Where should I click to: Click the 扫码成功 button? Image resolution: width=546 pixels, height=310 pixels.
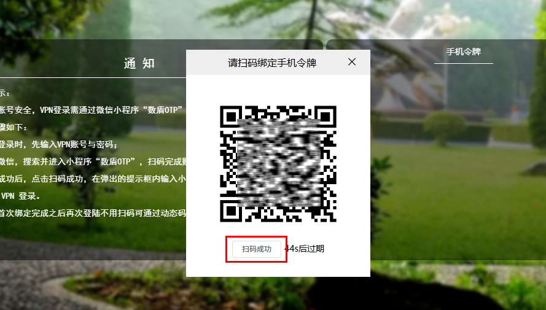pos(257,249)
